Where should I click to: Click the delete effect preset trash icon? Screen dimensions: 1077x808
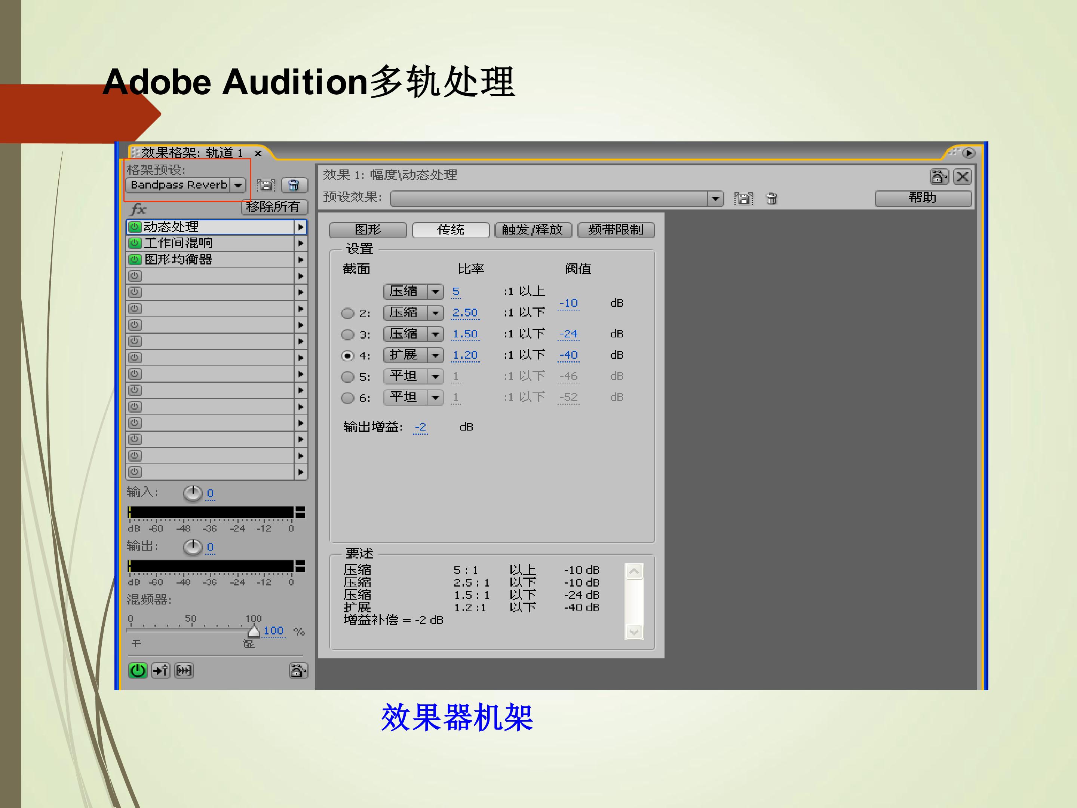pyautogui.click(x=772, y=198)
